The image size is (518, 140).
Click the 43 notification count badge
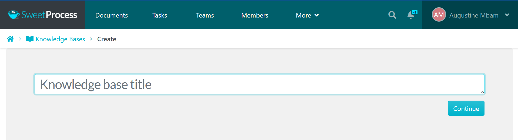point(415,12)
